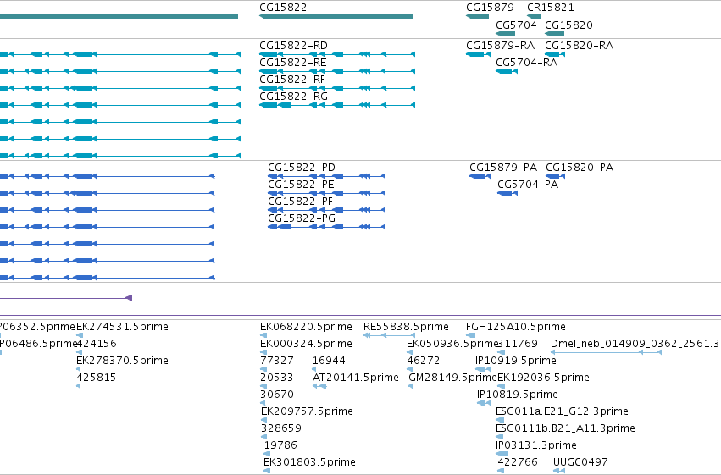721x475 pixels.
Task: Click EST IP10919.5prime
Action: (x=516, y=361)
